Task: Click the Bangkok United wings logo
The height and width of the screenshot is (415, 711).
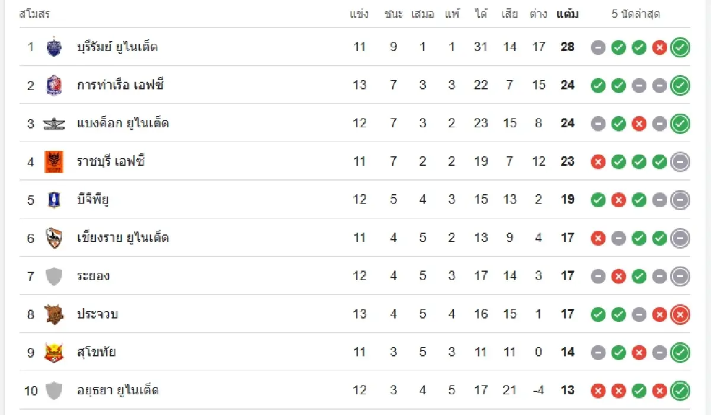Action: pos(54,124)
